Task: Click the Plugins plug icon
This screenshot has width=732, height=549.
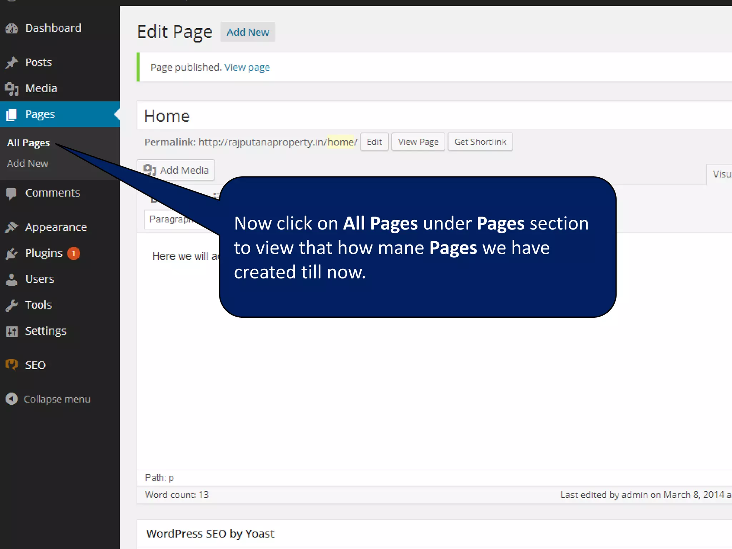Action: tap(12, 253)
